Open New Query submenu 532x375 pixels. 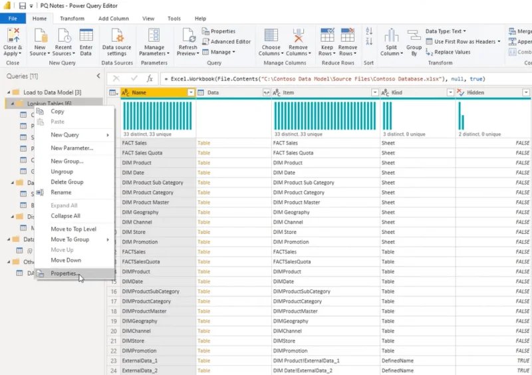coord(74,135)
